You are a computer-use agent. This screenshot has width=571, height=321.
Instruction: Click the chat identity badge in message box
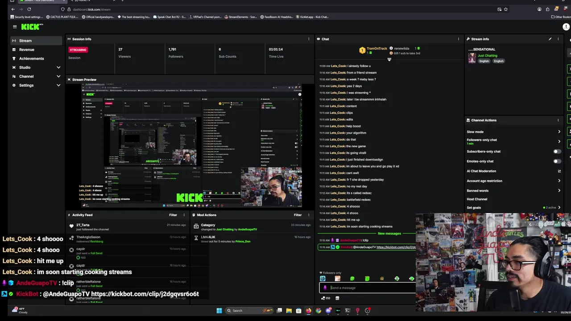coord(325,288)
